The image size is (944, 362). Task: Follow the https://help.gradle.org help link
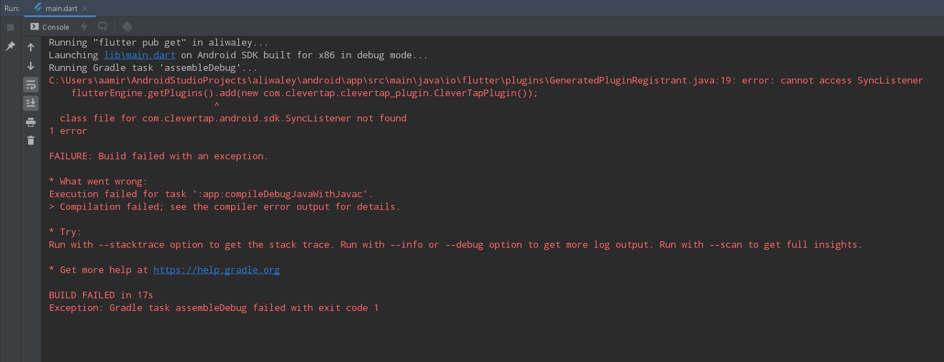click(216, 270)
